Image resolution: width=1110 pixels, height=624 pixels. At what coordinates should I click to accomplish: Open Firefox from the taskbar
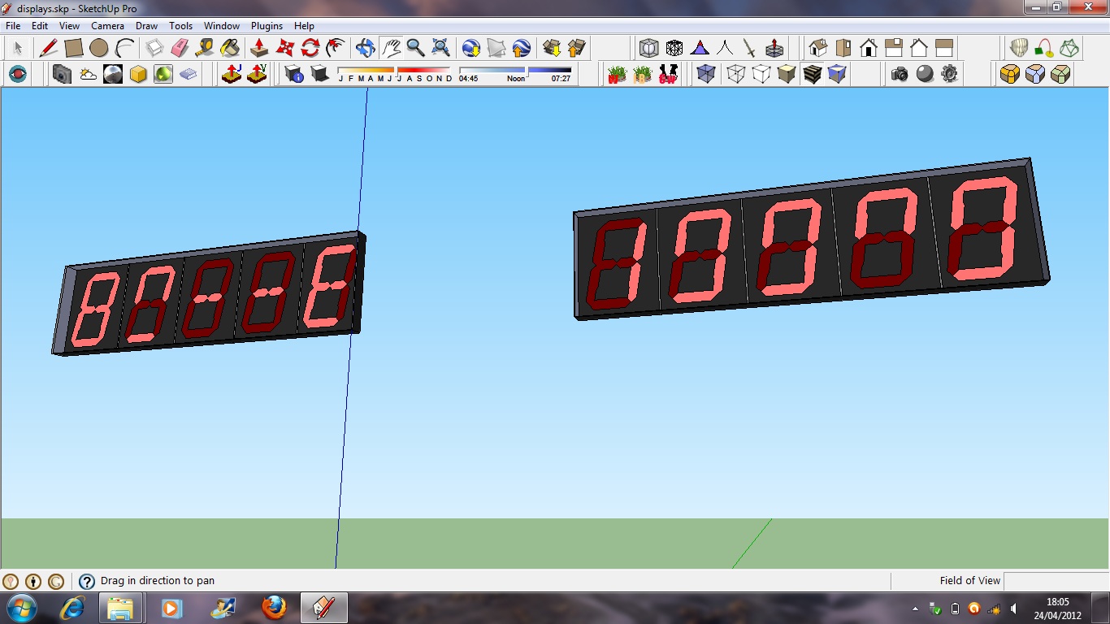tap(274, 607)
